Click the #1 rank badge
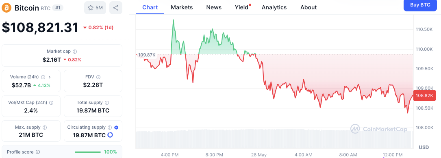 point(58,8)
